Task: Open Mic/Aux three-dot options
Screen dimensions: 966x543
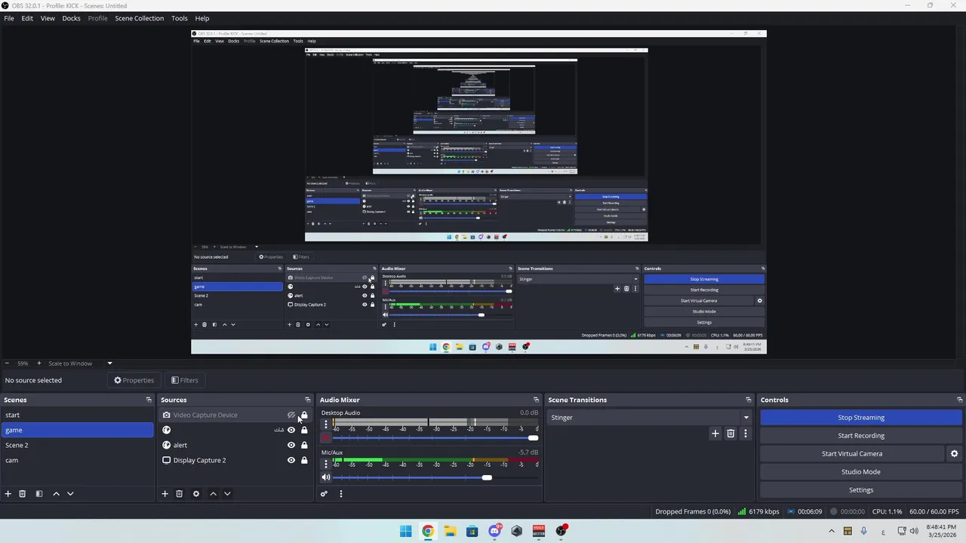Action: coord(326,464)
